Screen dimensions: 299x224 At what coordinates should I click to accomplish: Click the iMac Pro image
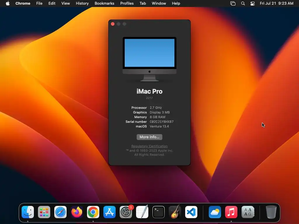tap(149, 59)
